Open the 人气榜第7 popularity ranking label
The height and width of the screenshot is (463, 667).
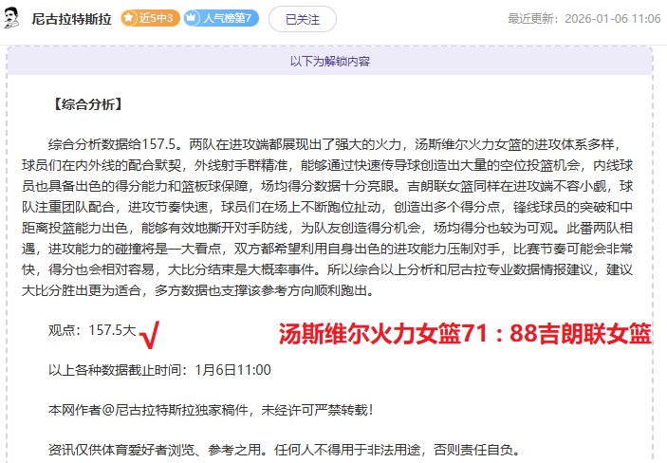click(x=227, y=18)
